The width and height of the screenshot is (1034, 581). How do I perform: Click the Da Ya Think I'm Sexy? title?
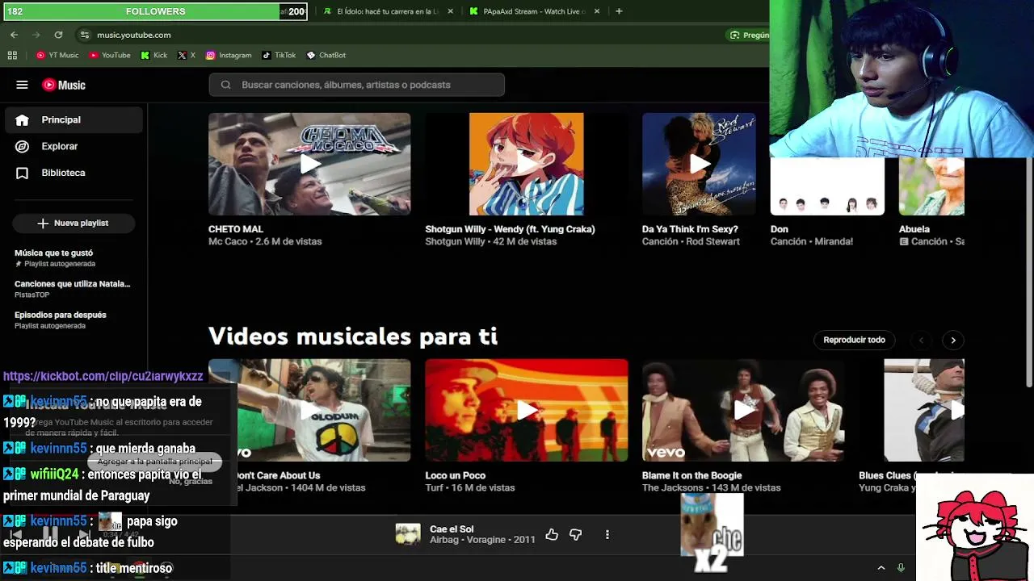pyautogui.click(x=690, y=229)
